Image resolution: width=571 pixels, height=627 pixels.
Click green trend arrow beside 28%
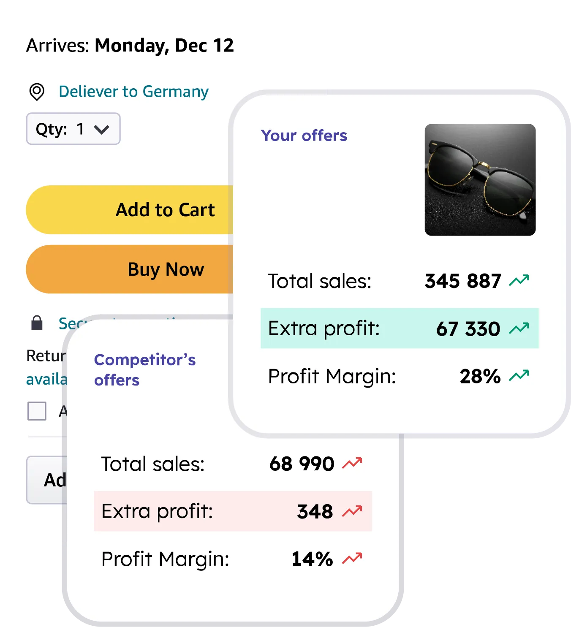(519, 375)
